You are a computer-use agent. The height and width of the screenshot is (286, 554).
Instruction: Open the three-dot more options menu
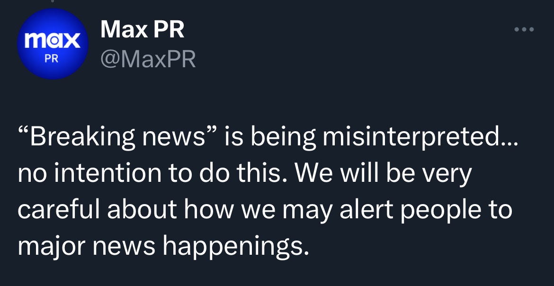coord(524,30)
